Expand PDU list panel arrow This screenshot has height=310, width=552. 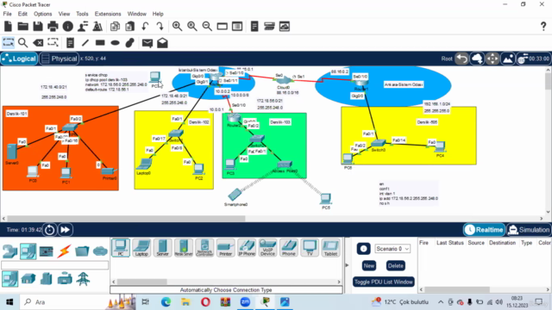[347, 265]
